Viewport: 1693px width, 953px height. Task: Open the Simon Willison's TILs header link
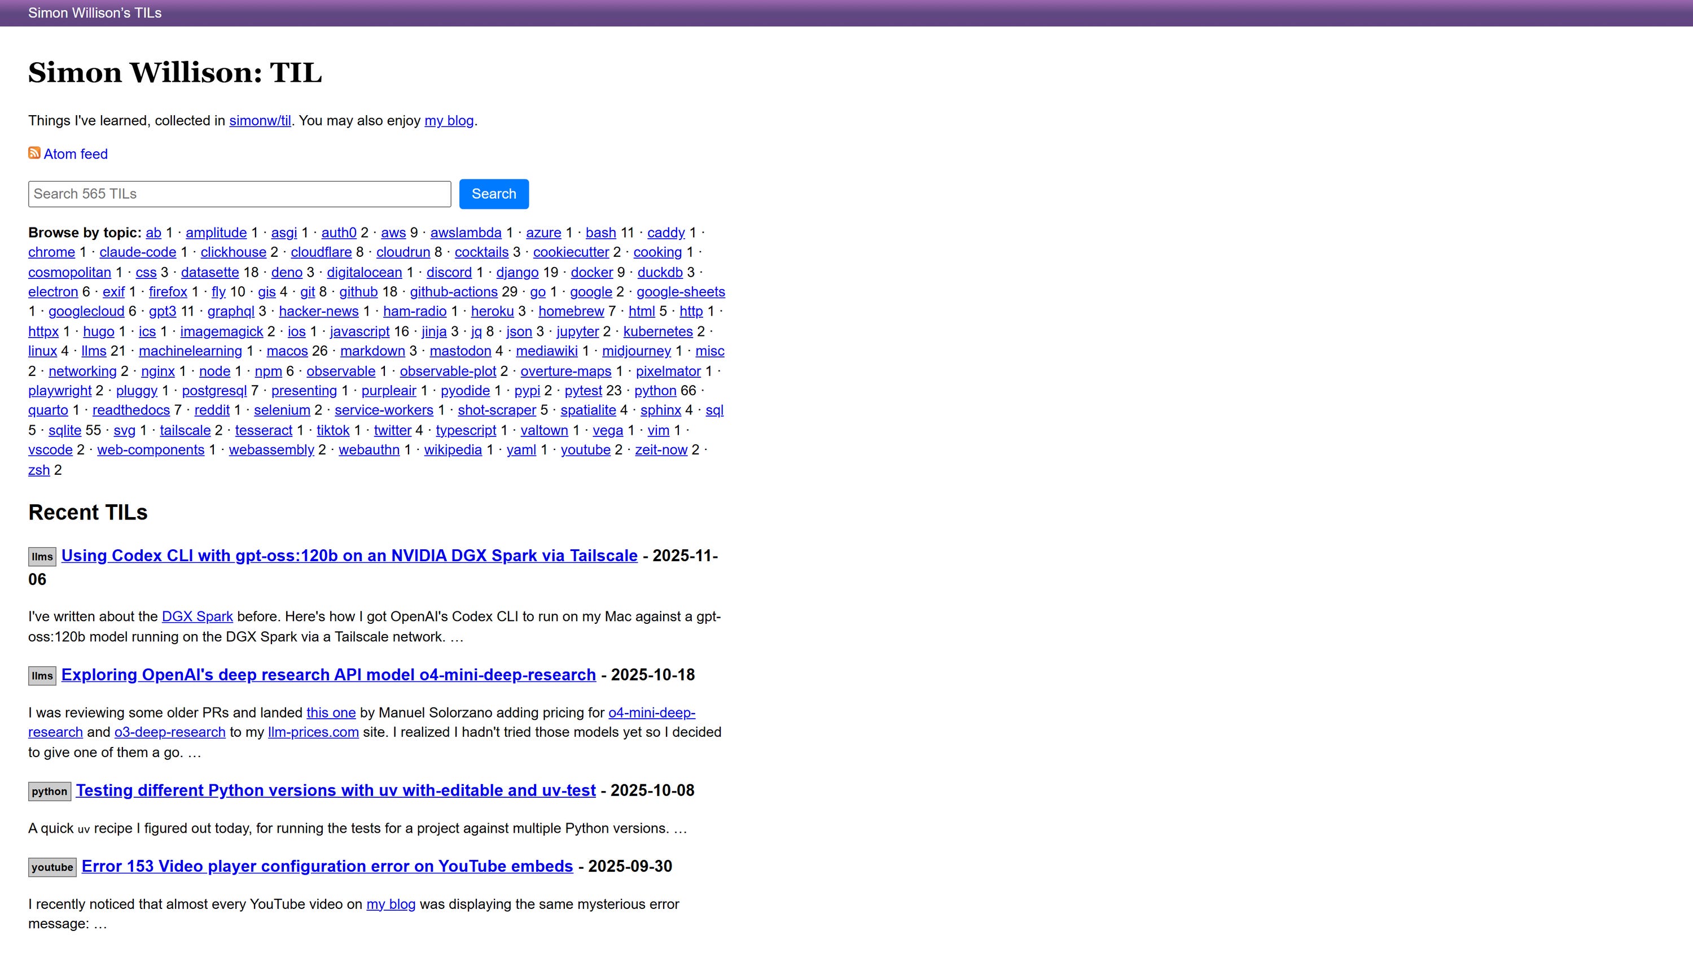(x=95, y=13)
